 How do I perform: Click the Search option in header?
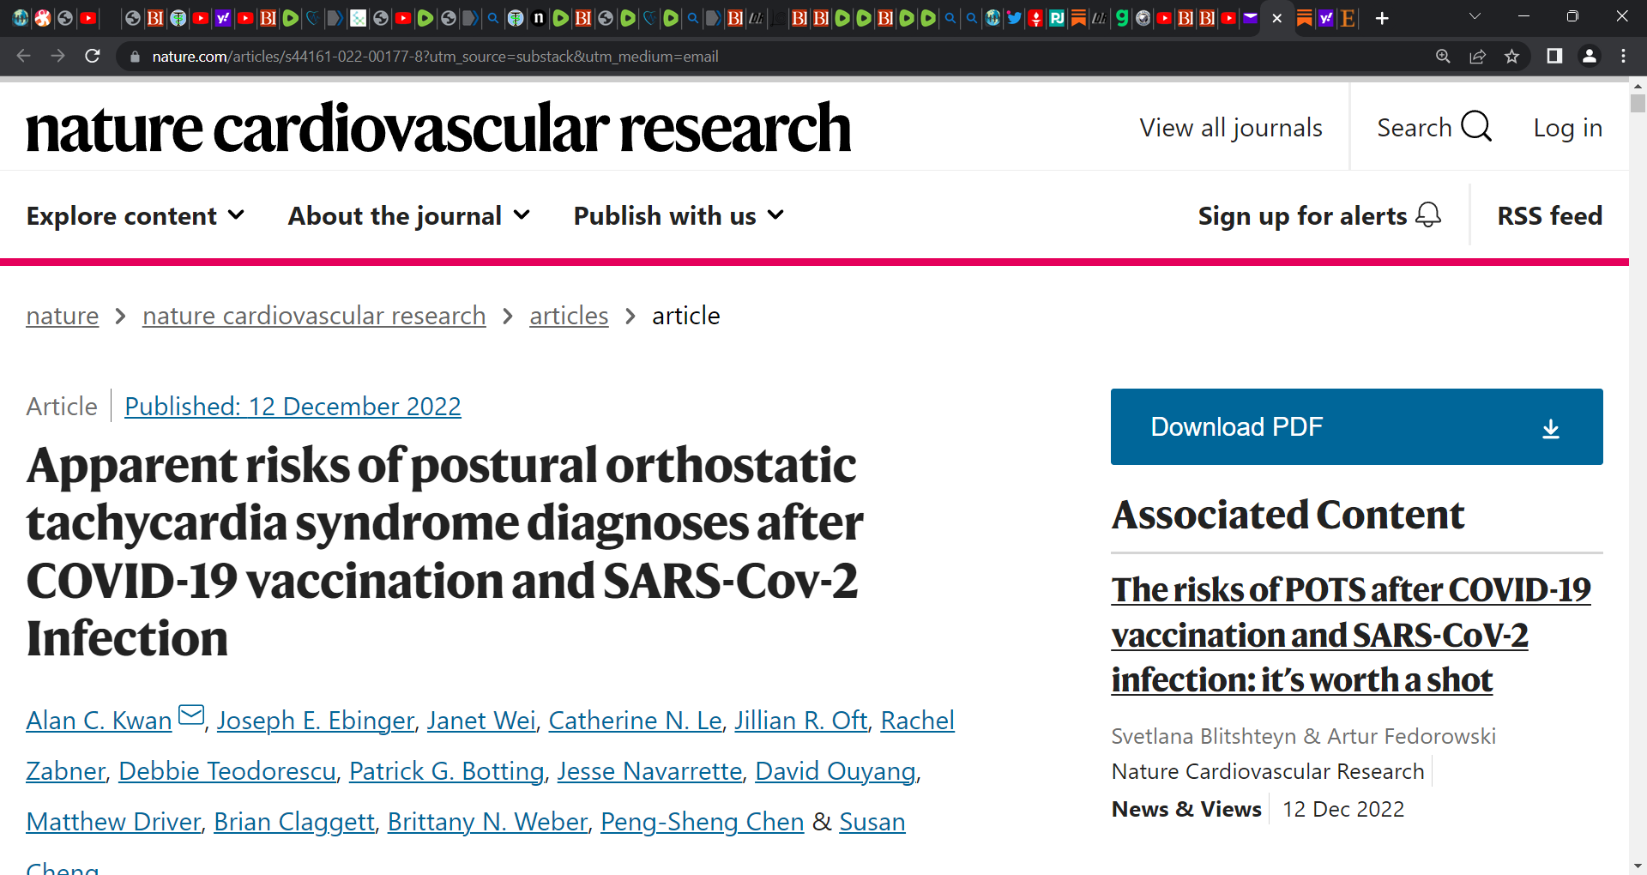coord(1434,127)
